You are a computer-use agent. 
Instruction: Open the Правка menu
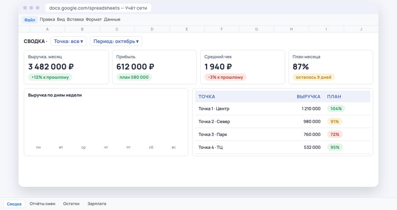47,19
